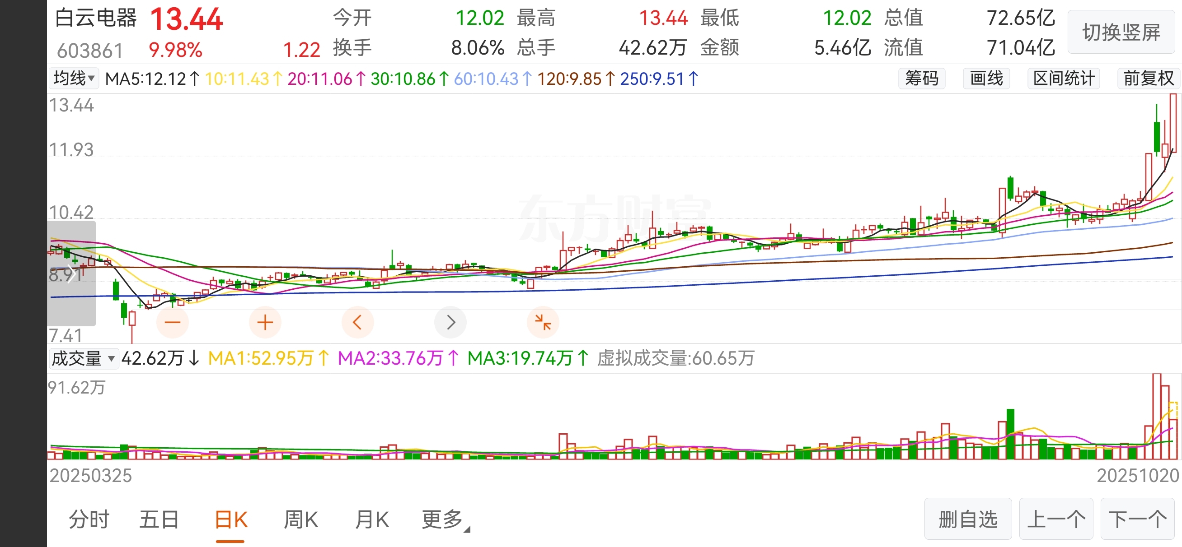The image size is (1182, 547).
Task: Switch to the 五日 tab
Action: click(x=159, y=519)
